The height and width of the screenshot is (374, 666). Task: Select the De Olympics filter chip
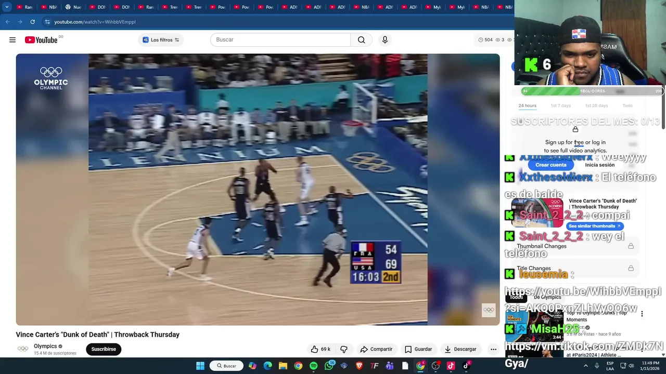(547, 297)
